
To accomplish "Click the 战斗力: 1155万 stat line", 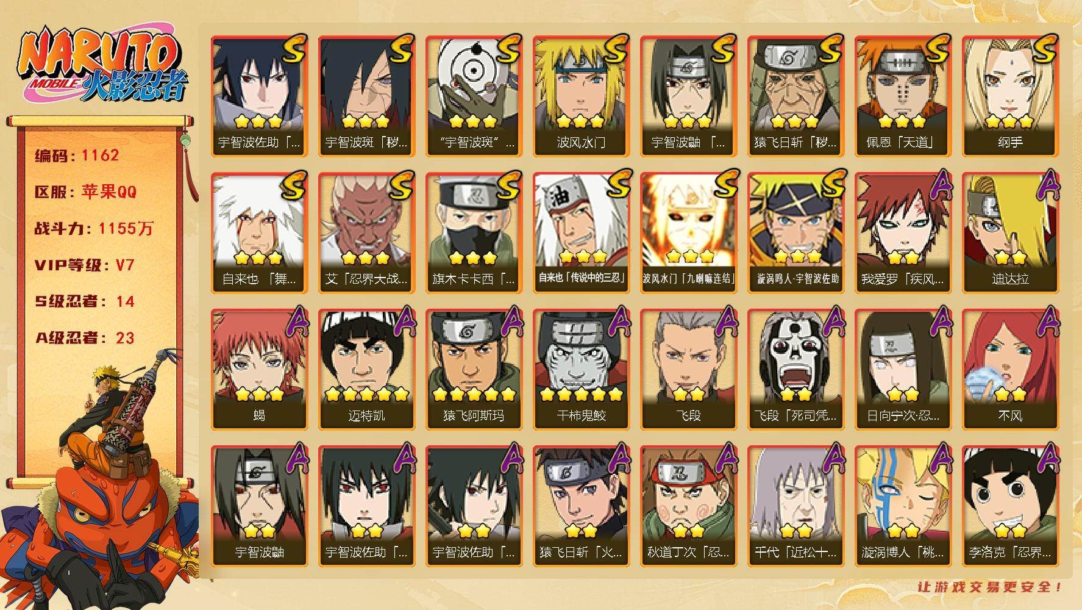I will coord(94,229).
